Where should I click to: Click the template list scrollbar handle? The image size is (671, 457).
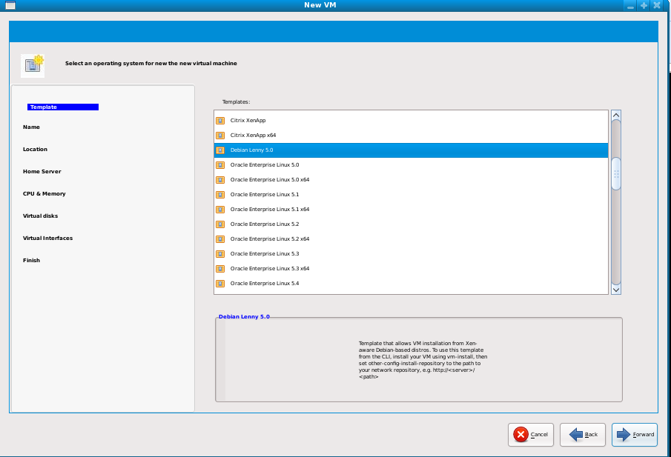[x=615, y=174]
